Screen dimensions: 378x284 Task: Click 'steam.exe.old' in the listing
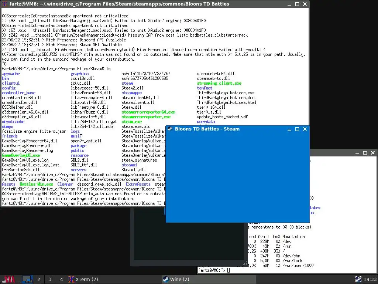(136, 126)
